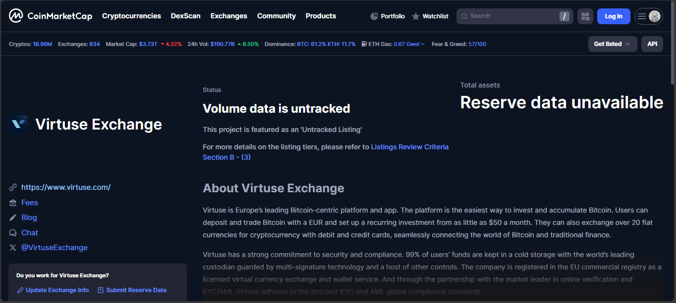This screenshot has height=303, width=676.
Task: Click the document icon on Submit Reserve Data
Action: (x=101, y=290)
